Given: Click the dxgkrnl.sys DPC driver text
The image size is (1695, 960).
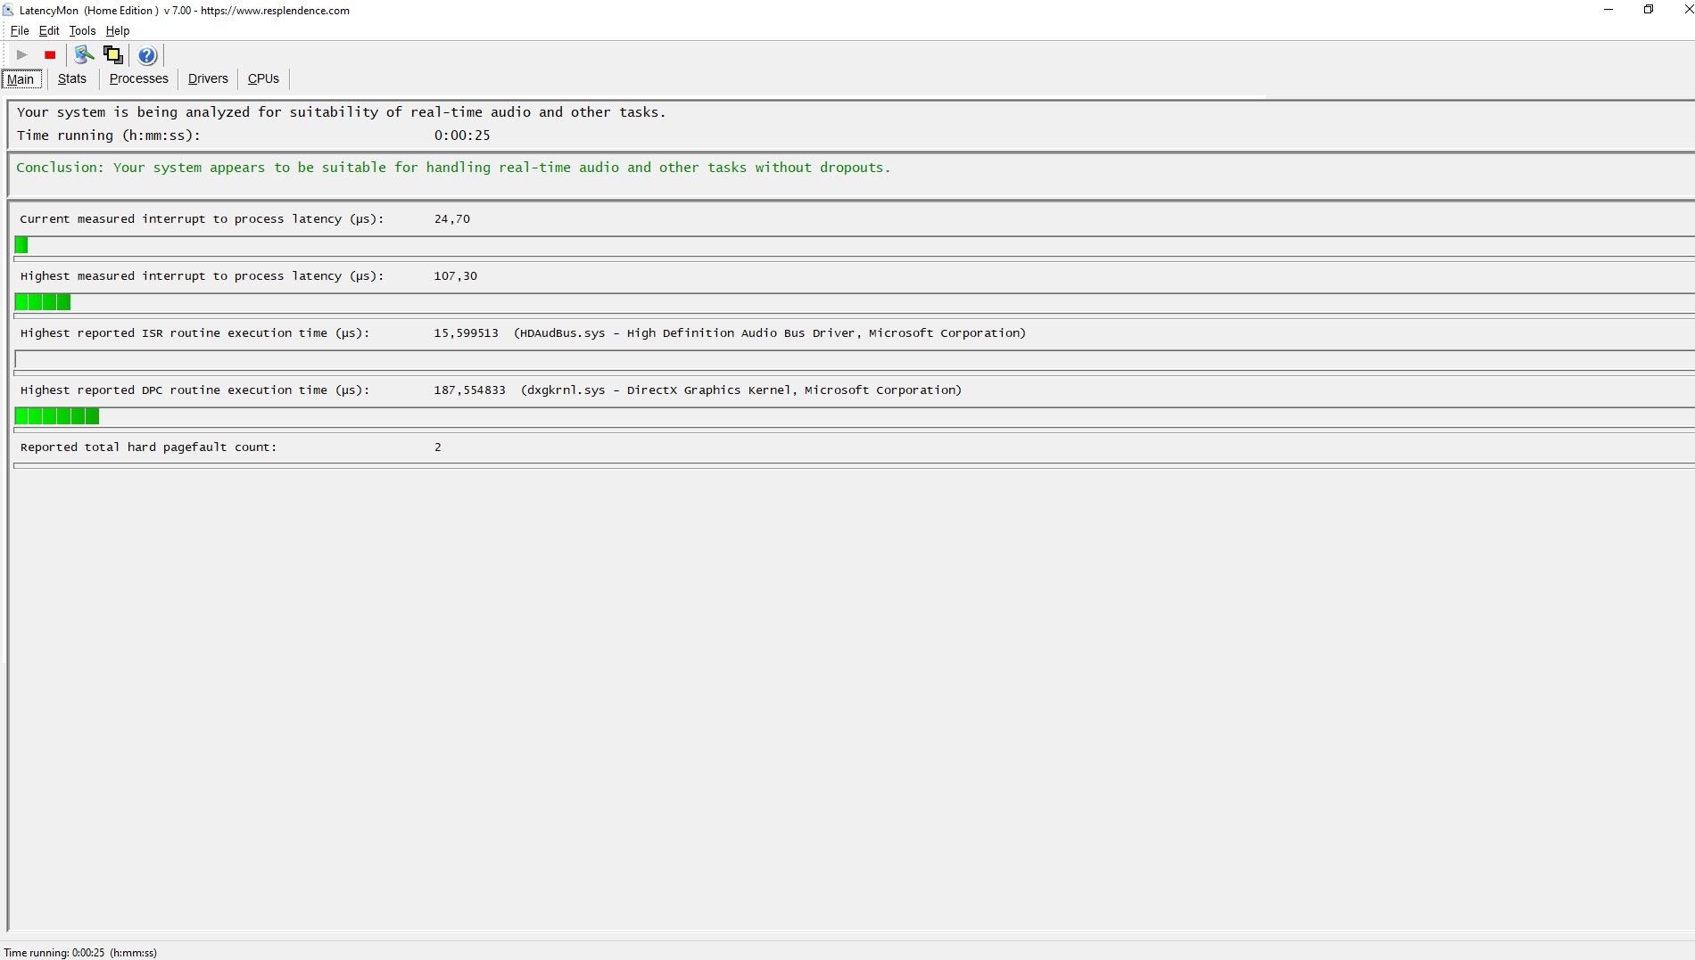Looking at the screenshot, I should (x=741, y=390).
